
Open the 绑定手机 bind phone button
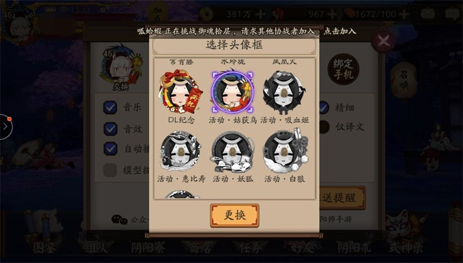[x=343, y=69]
